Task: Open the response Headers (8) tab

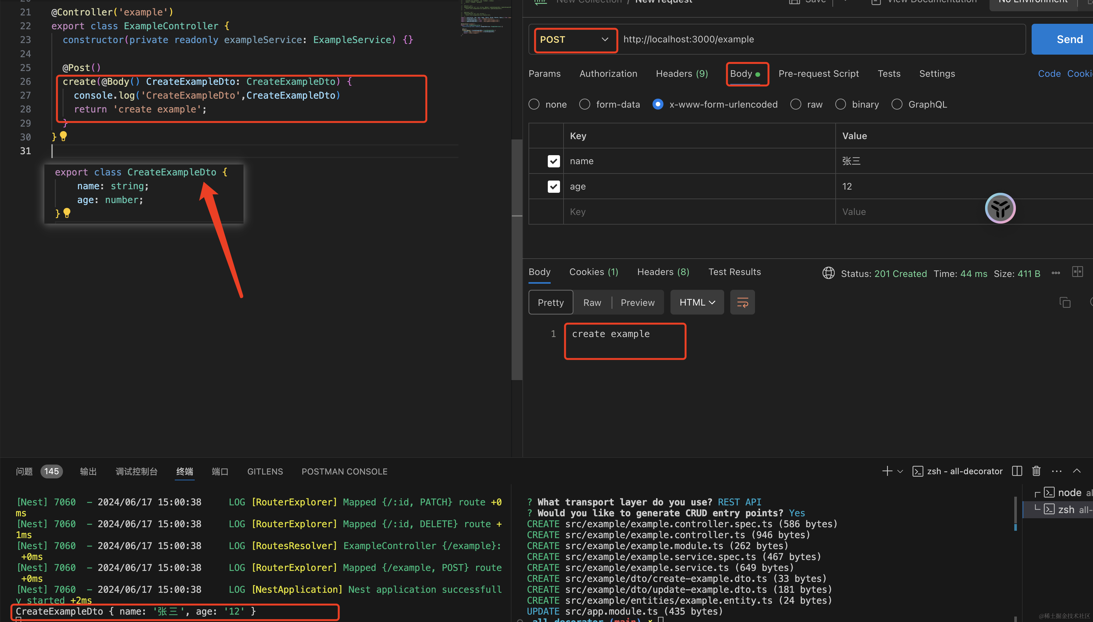Action: (x=663, y=272)
